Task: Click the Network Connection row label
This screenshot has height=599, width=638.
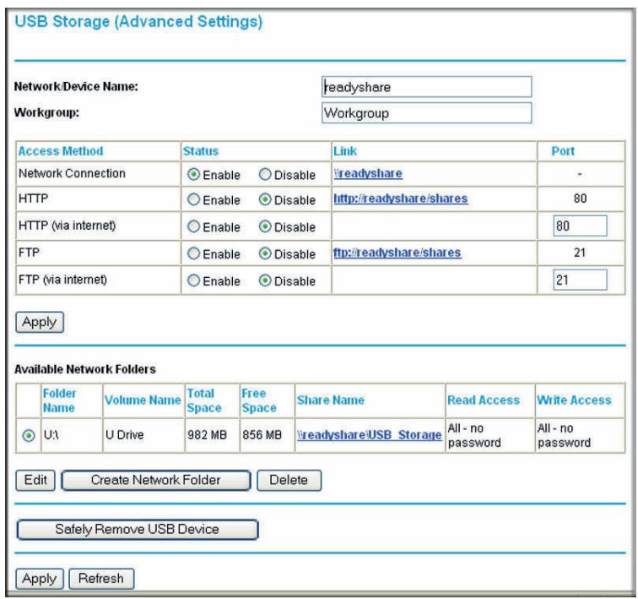Action: 72,173
